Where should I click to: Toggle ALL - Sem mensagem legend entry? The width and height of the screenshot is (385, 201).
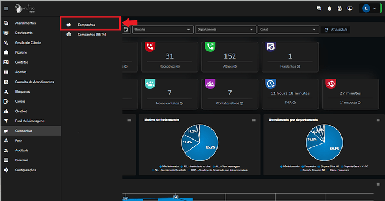point(227,166)
